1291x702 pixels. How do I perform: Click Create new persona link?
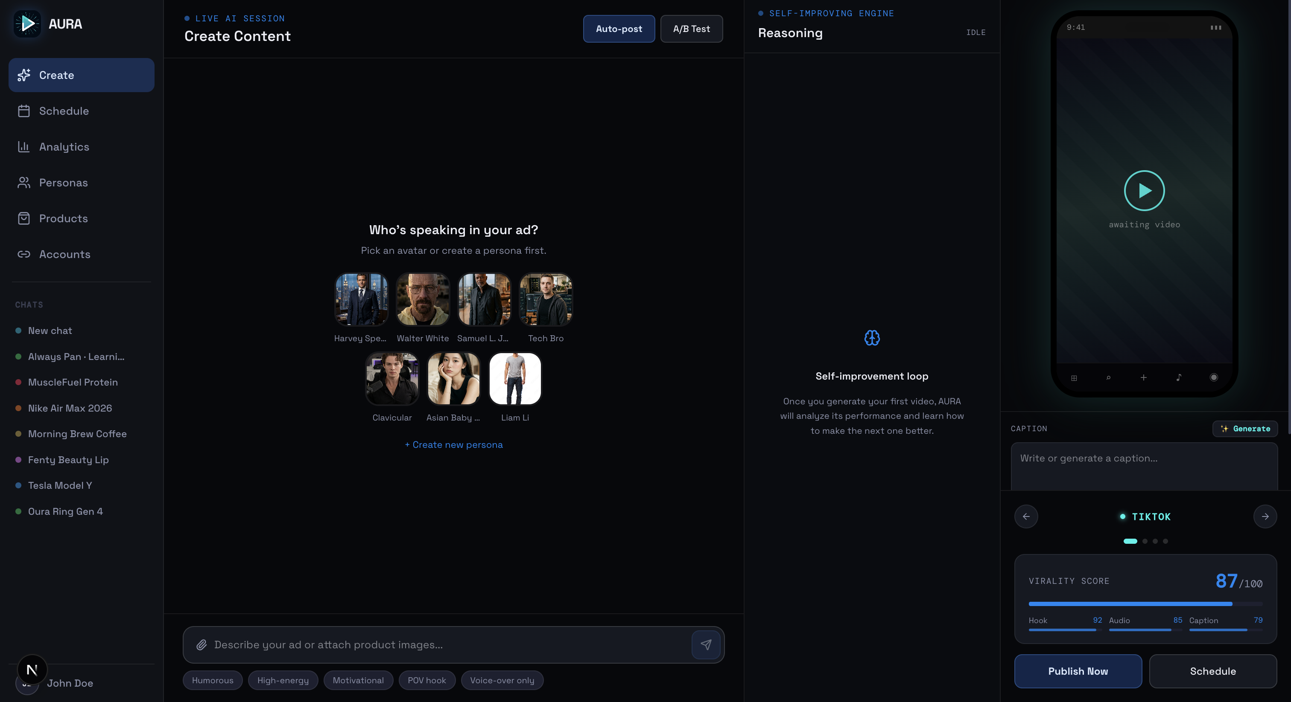point(453,445)
